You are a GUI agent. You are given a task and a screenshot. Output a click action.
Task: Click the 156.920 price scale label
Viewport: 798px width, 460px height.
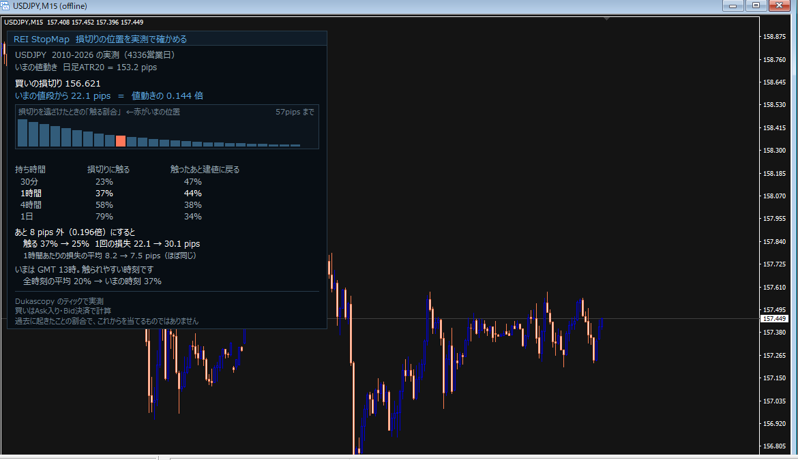click(774, 423)
